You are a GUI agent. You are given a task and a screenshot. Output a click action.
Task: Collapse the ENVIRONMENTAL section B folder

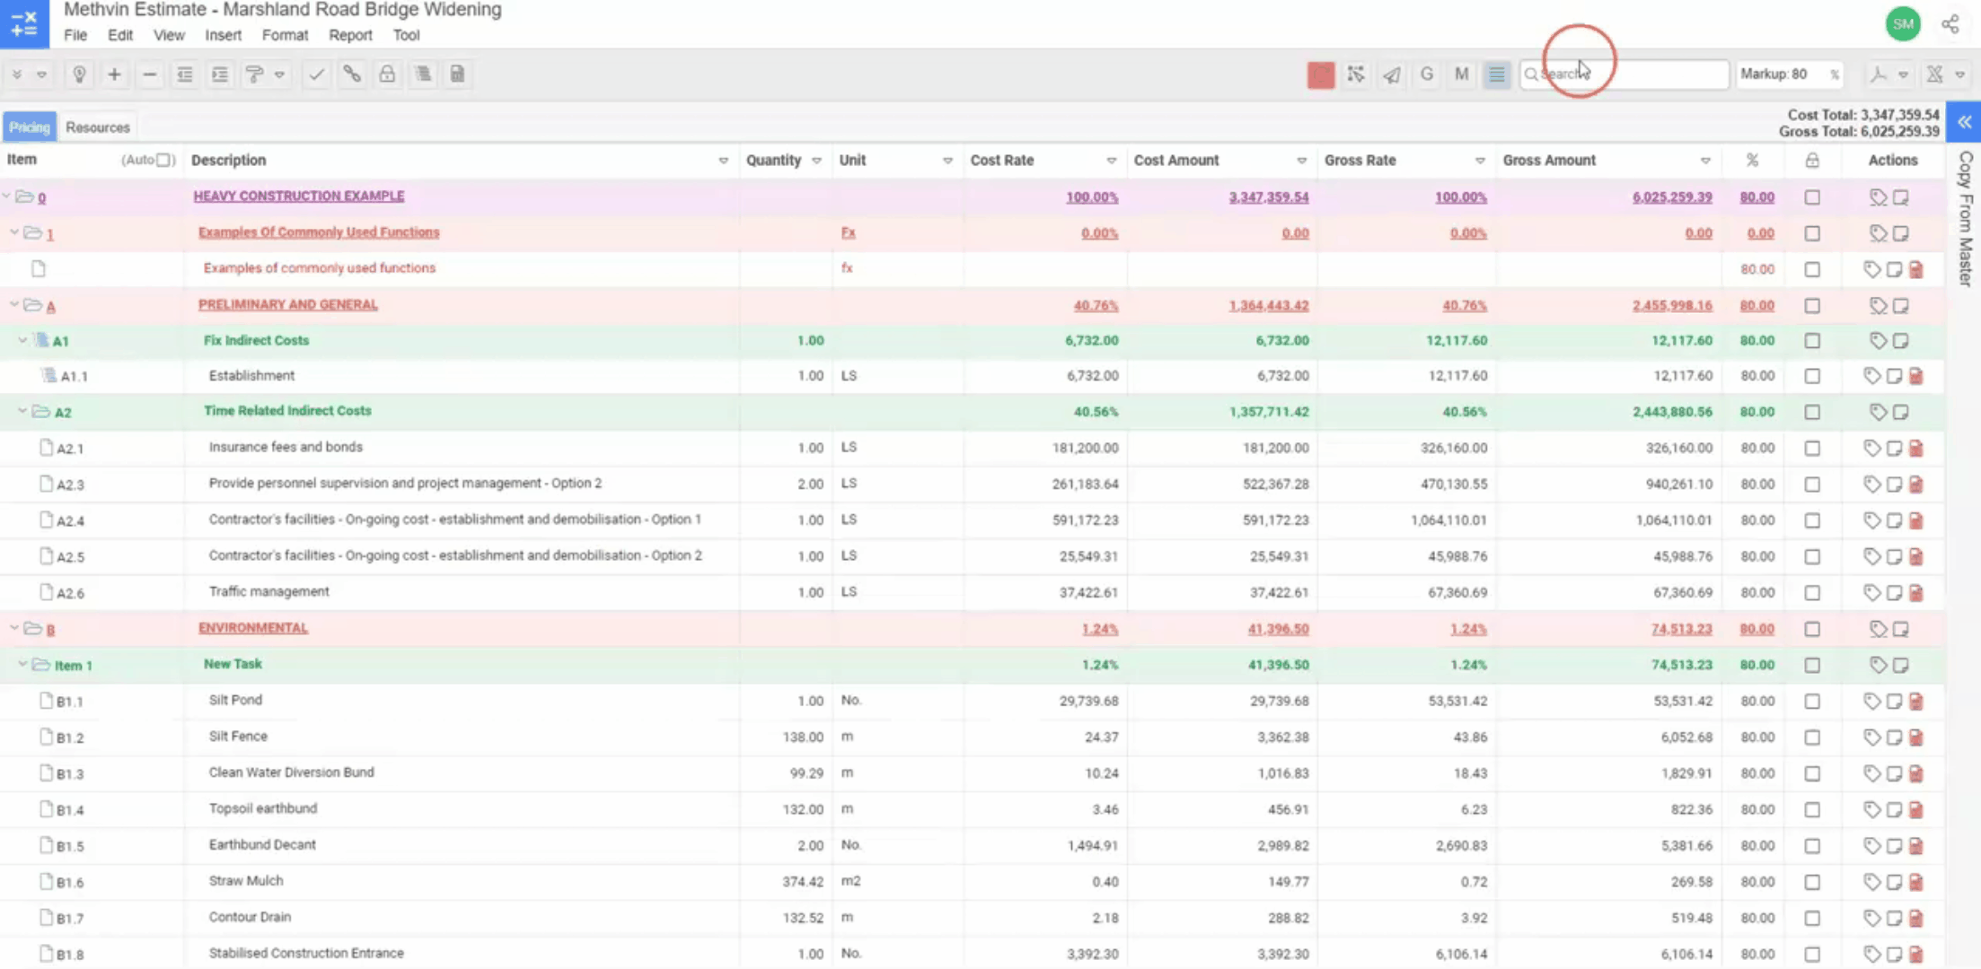(14, 628)
